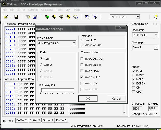Open PIC 12F629 device dropdown
Image resolution: width=161 pixels, height=130 pixels.
point(138,17)
